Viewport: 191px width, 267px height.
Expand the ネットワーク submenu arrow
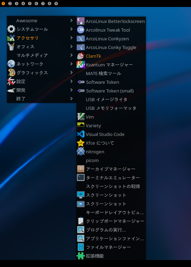click(x=72, y=64)
